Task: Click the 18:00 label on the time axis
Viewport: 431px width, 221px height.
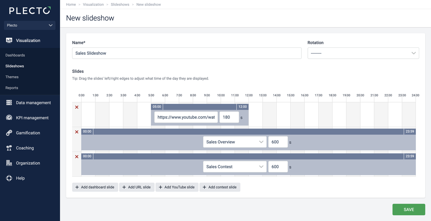Action: 332,95
